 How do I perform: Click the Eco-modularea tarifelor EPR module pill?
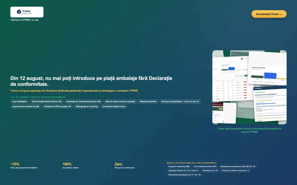[205, 167]
